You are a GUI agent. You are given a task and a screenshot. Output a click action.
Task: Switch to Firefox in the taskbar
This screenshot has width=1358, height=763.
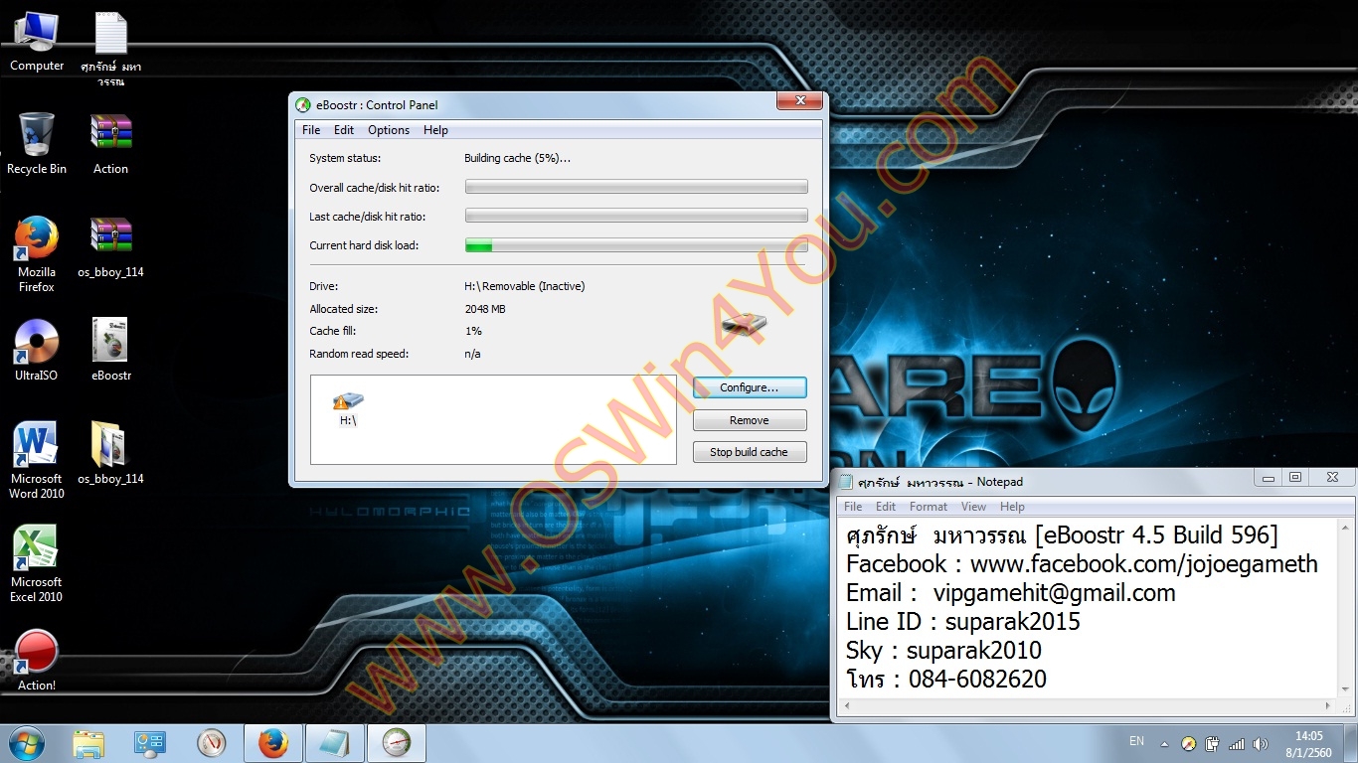tap(272, 743)
